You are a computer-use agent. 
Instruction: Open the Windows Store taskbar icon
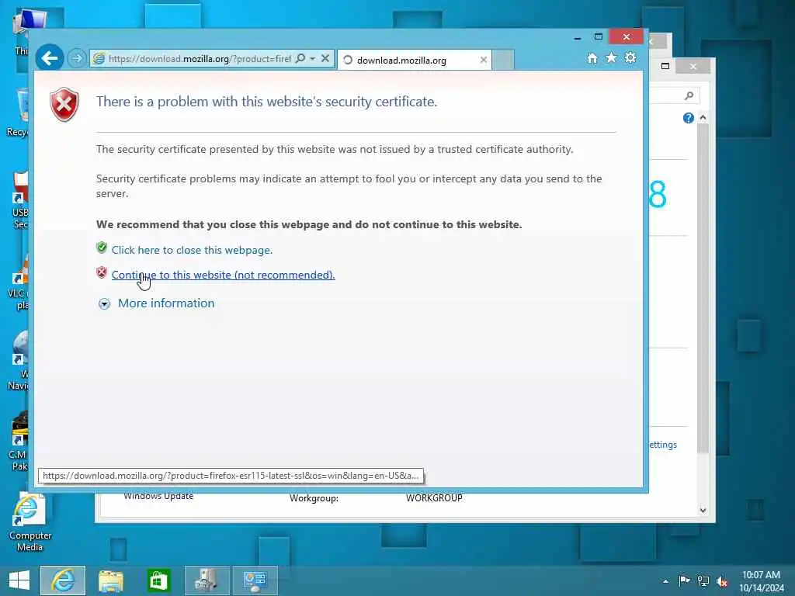(x=158, y=580)
